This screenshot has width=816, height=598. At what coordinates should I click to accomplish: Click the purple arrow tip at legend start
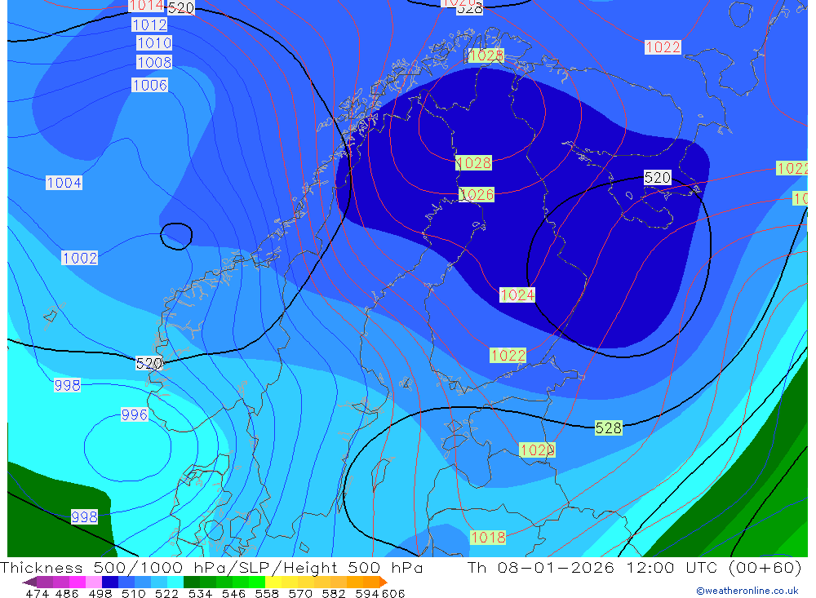click(x=29, y=582)
